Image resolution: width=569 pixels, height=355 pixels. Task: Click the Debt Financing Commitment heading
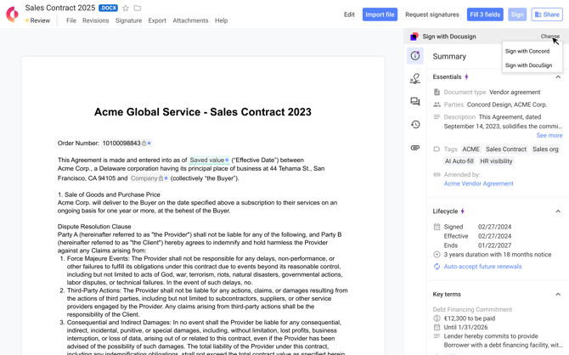click(x=472, y=309)
